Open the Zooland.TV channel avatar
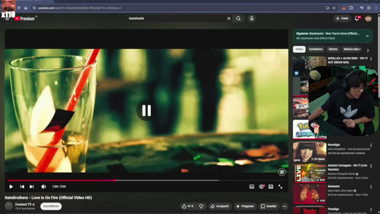Viewport: 380px width, 214px height. [9, 206]
